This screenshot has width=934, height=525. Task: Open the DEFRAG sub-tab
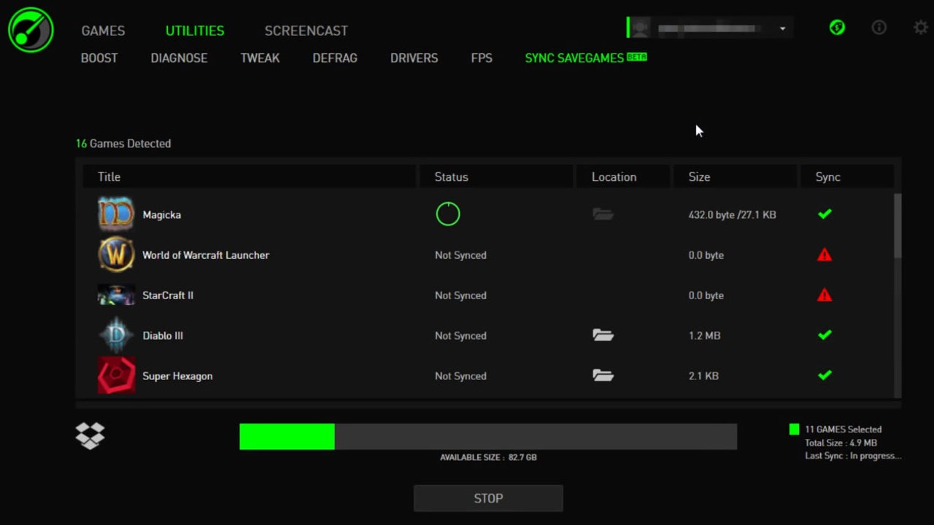click(335, 58)
